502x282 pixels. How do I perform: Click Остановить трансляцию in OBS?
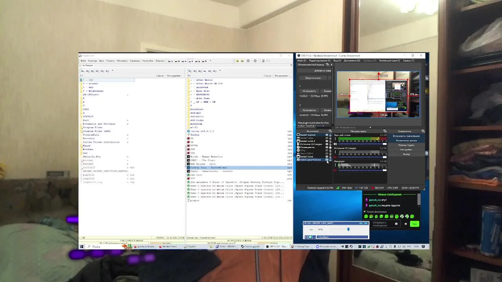(406, 136)
